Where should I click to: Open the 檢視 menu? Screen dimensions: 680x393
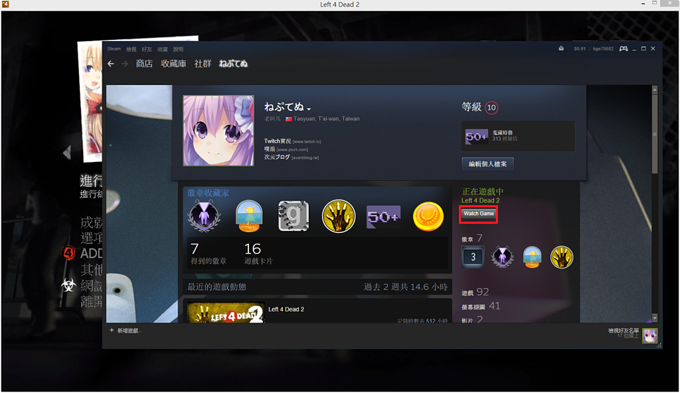(131, 49)
